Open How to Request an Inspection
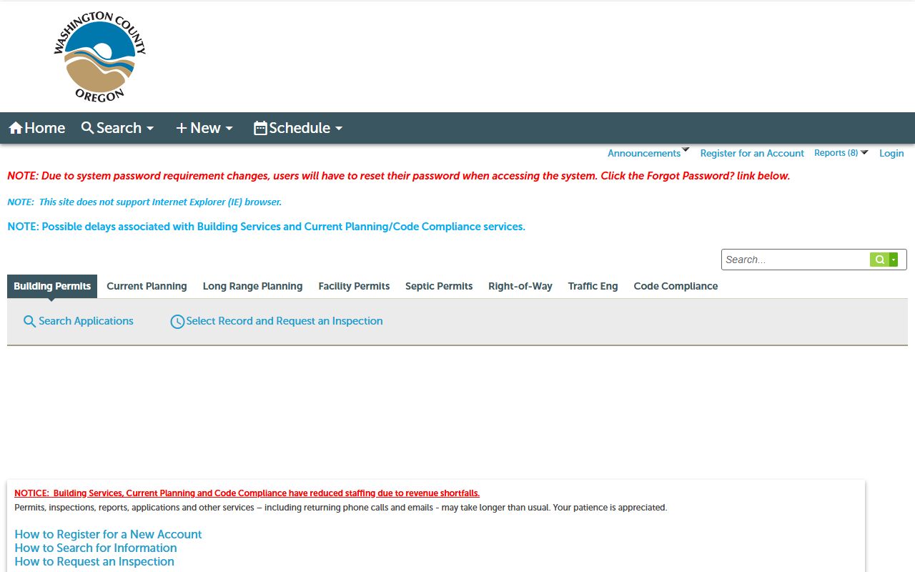 pyautogui.click(x=94, y=561)
